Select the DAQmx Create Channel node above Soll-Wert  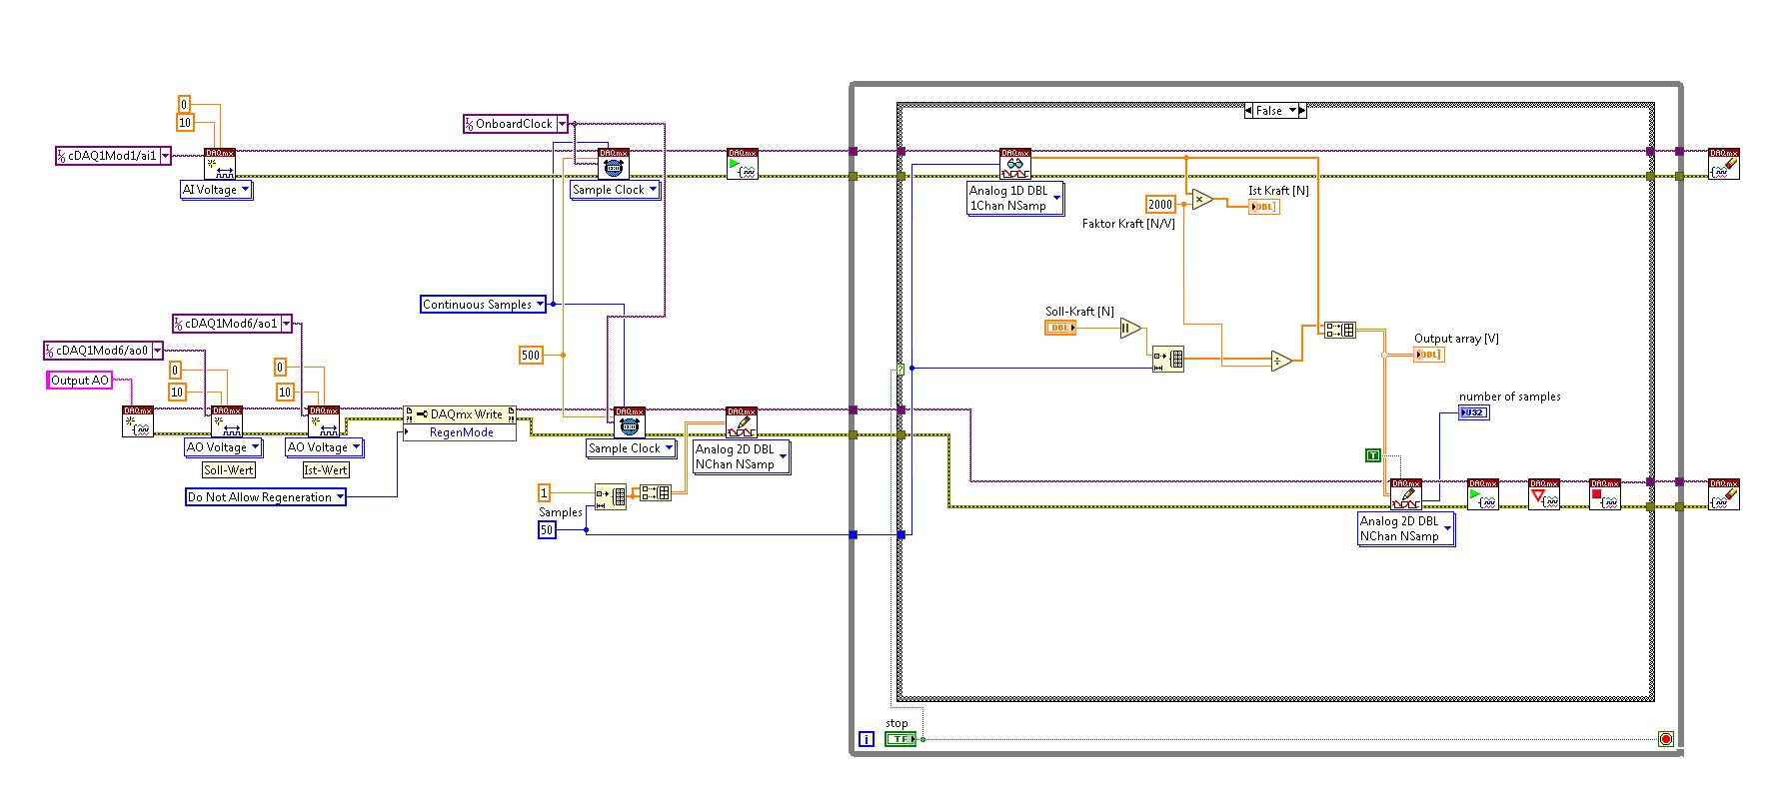tap(227, 421)
